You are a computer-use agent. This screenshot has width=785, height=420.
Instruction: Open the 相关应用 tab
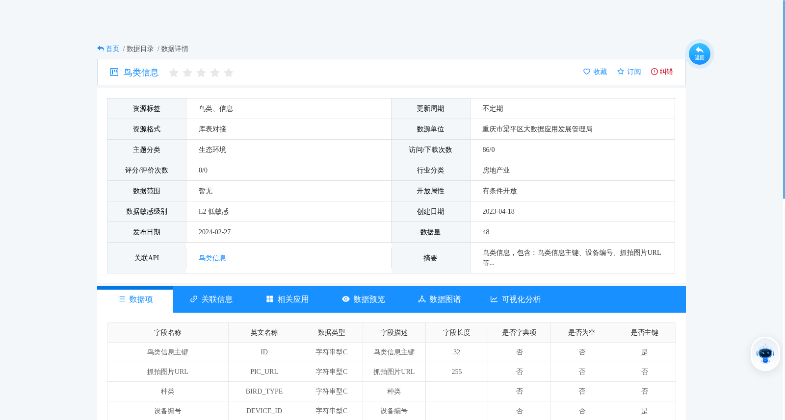point(288,299)
